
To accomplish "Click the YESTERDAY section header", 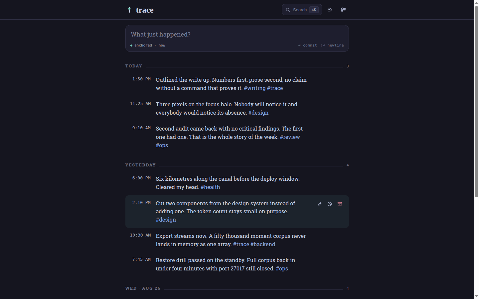I will point(140,165).
